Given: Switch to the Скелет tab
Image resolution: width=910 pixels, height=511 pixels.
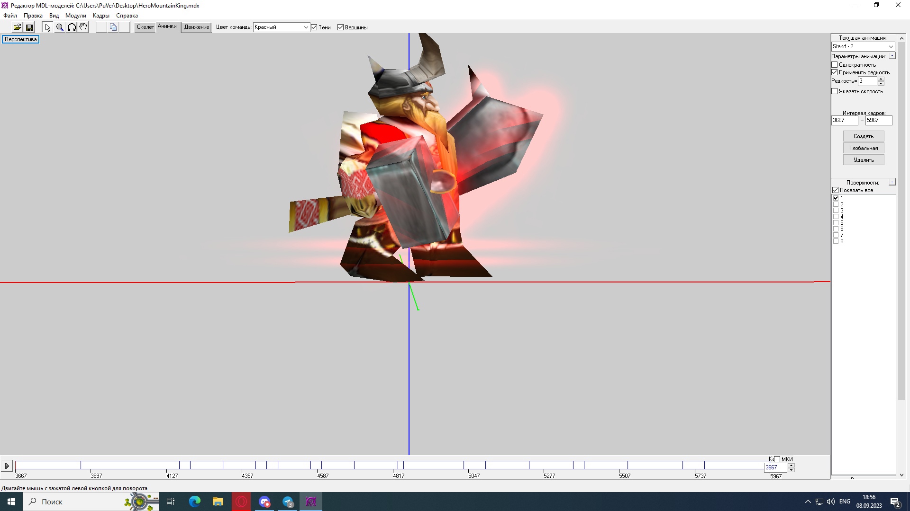Looking at the screenshot, I should click(x=145, y=27).
